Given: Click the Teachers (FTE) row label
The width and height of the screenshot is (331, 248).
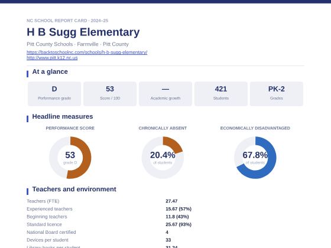Looking at the screenshot, I should click(x=43, y=201).
